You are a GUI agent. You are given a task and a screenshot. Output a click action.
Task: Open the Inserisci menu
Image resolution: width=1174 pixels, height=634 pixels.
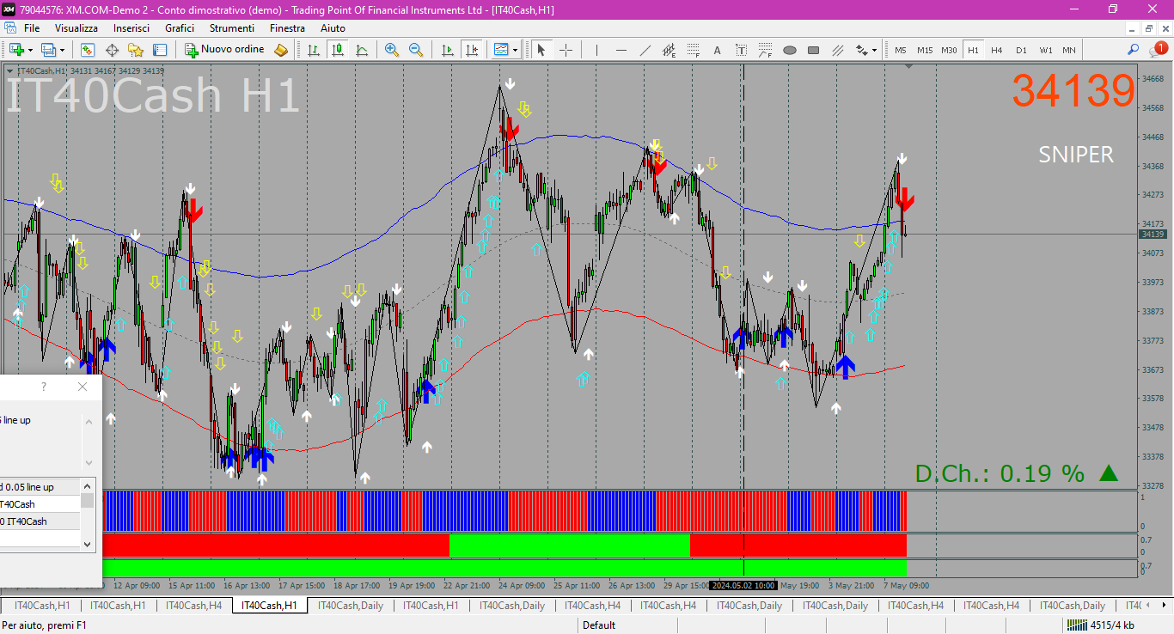point(131,28)
